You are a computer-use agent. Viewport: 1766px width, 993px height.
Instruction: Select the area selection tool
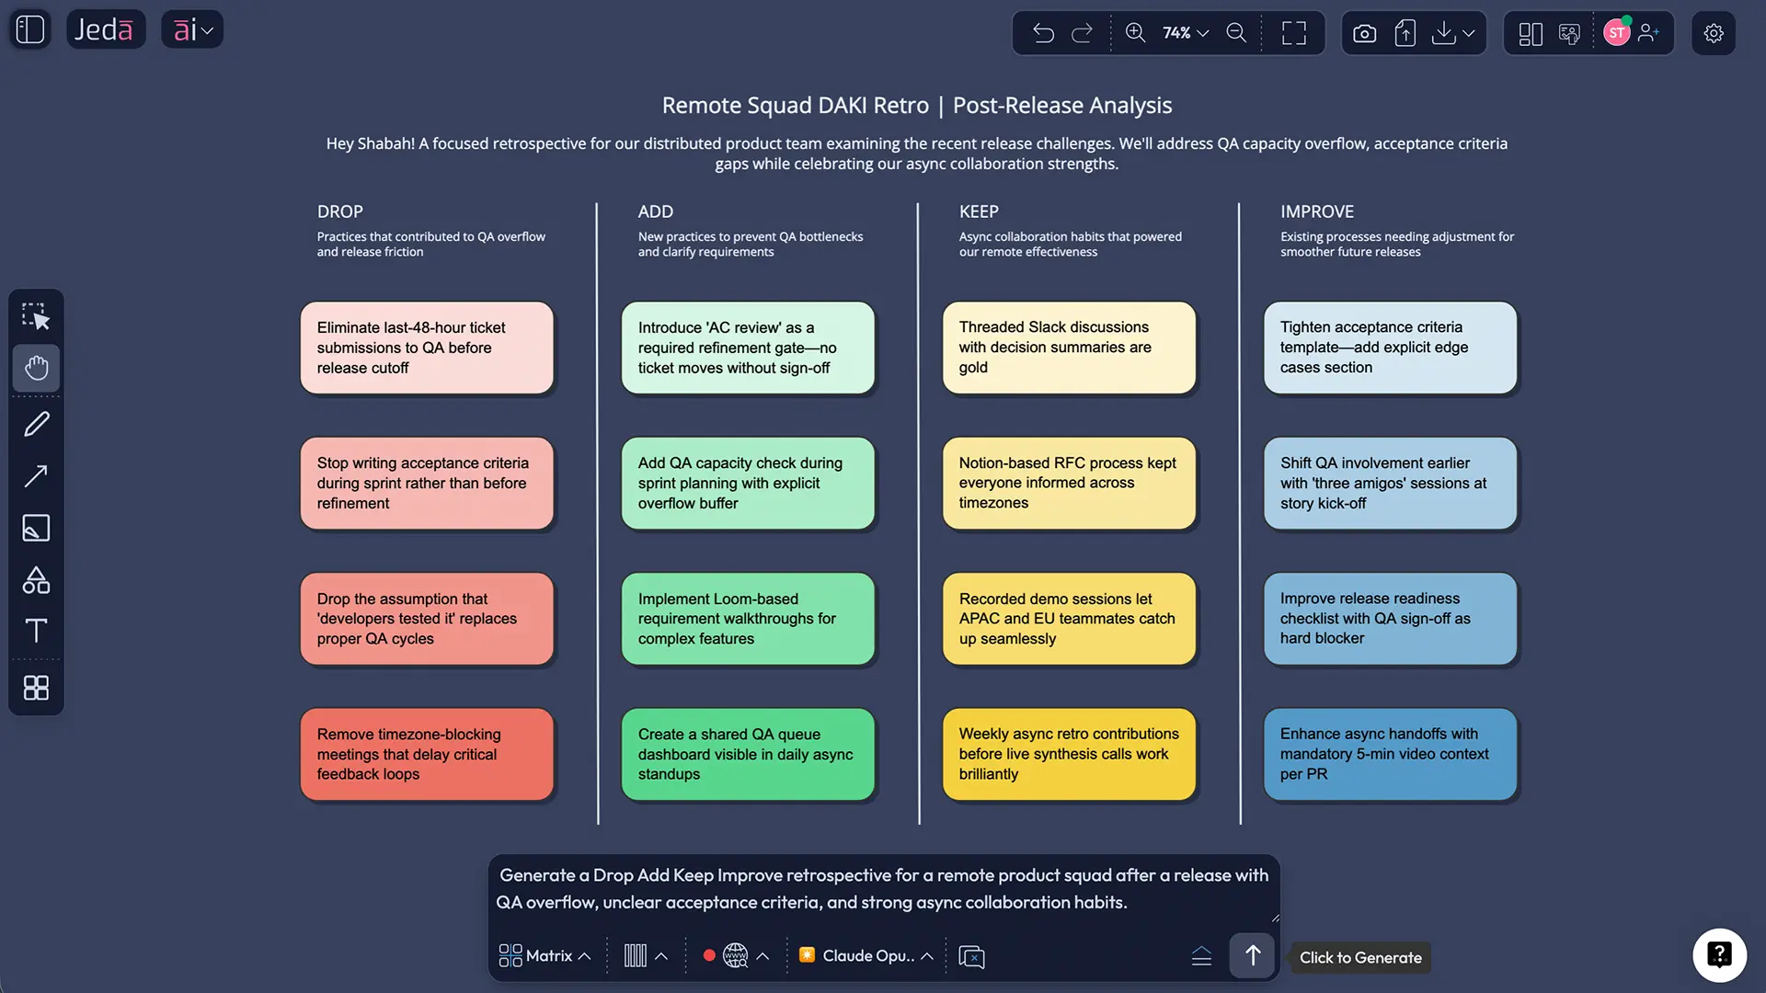37,315
